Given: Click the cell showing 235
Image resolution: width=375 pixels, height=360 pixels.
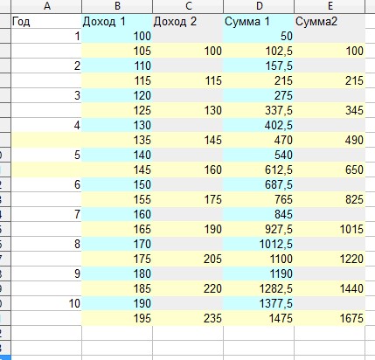Looking at the screenshot, I should click(188, 318).
